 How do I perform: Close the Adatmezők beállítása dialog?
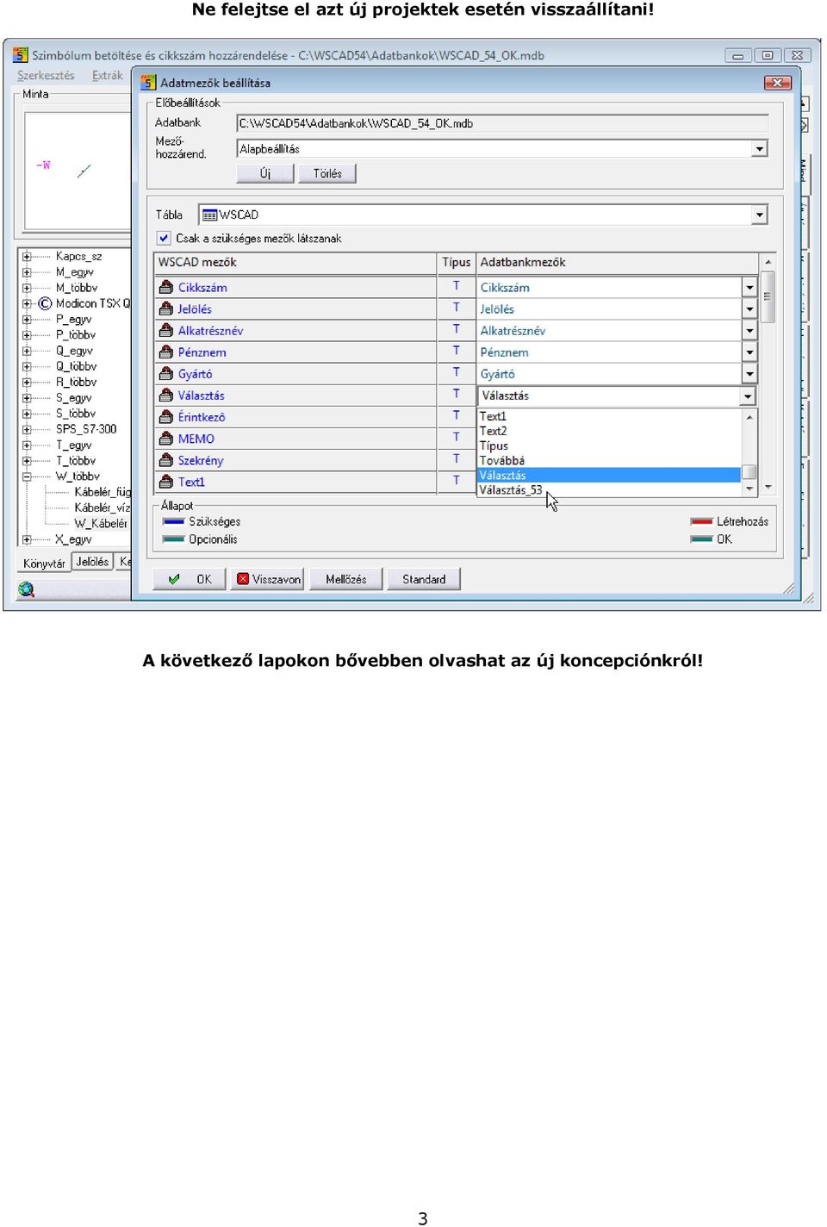(x=778, y=83)
